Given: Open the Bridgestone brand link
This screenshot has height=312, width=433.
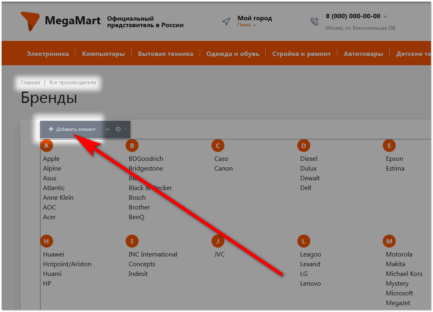Looking at the screenshot, I should pos(146,168).
